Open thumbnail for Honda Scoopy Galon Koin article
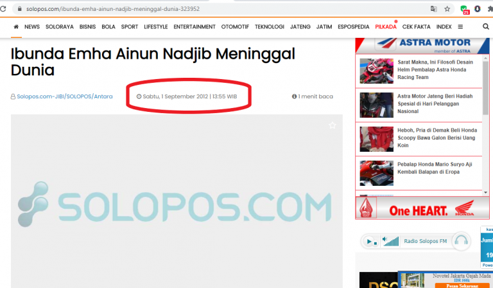Image resolution: width=493 pixels, height=288 pixels. coord(376,139)
